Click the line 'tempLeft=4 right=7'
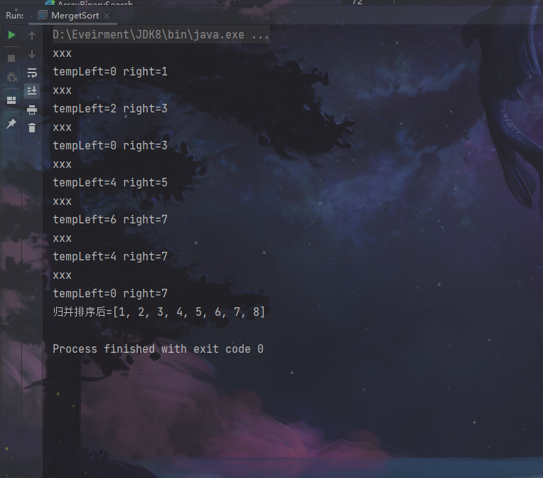Viewport: 543px width, 478px height. (110, 257)
